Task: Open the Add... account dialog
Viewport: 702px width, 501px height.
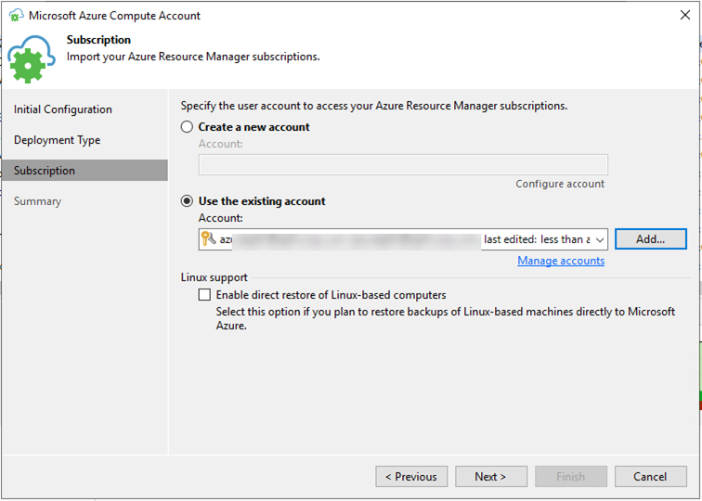Action: tap(651, 239)
